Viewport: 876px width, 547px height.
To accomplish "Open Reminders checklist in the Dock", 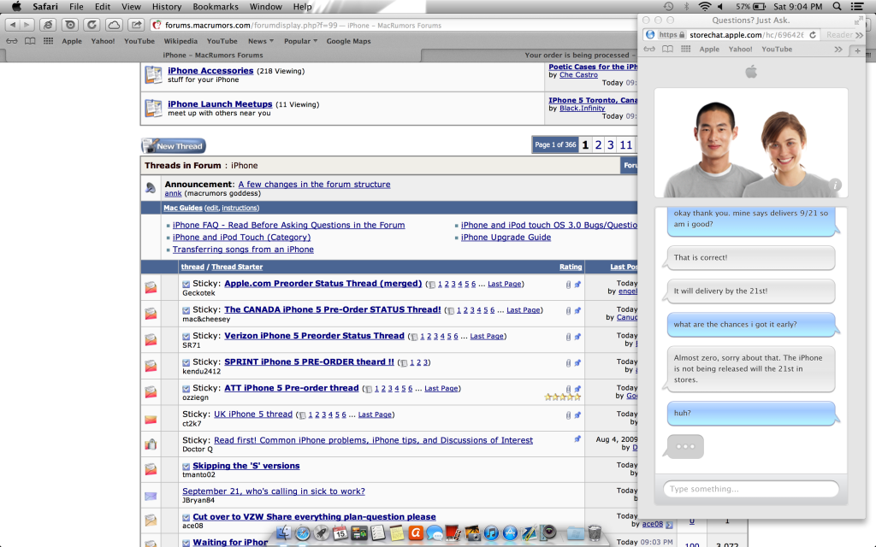I will (x=378, y=533).
